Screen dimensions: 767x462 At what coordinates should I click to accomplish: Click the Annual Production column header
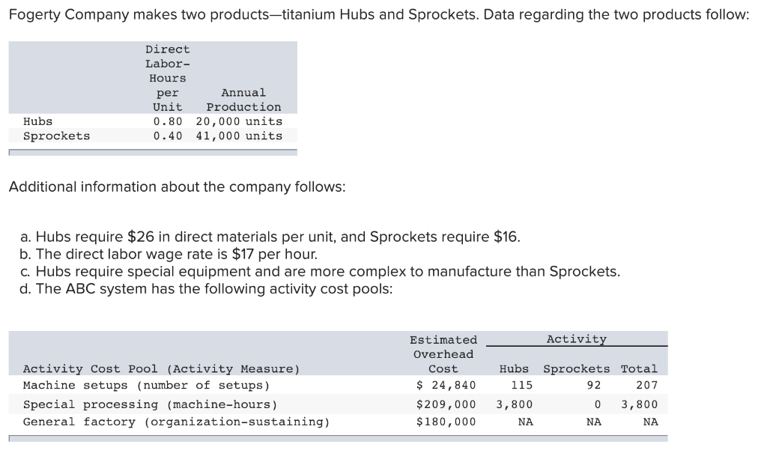243,100
